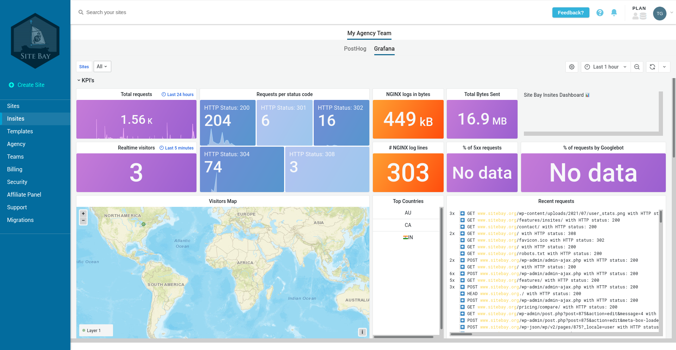Click the India flag in Top Countries

406,237
